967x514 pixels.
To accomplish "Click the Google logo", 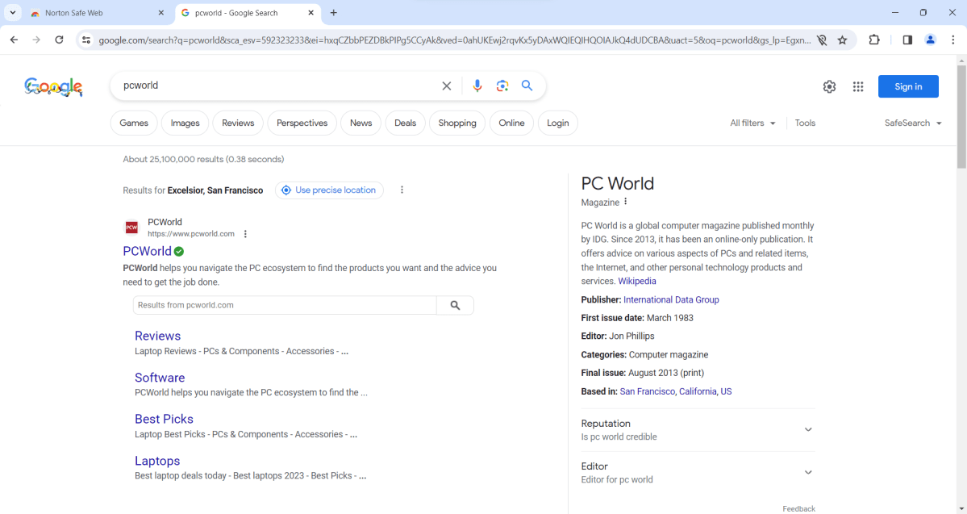I will (54, 86).
